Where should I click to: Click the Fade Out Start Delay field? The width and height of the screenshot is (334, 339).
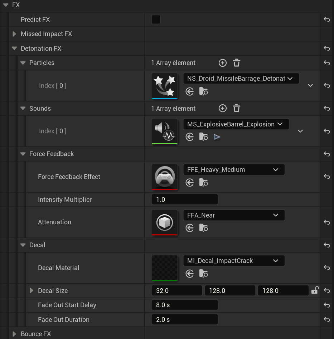click(185, 305)
